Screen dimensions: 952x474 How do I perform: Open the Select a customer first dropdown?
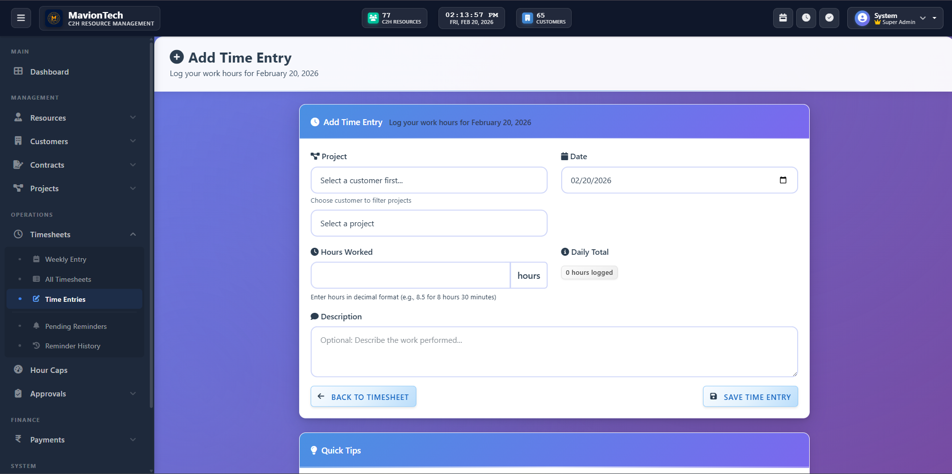coord(429,180)
